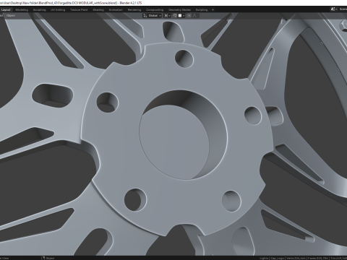The height and width of the screenshot is (260, 347).
Task: Open the Sculpting workspace tab
Action: tap(39, 10)
